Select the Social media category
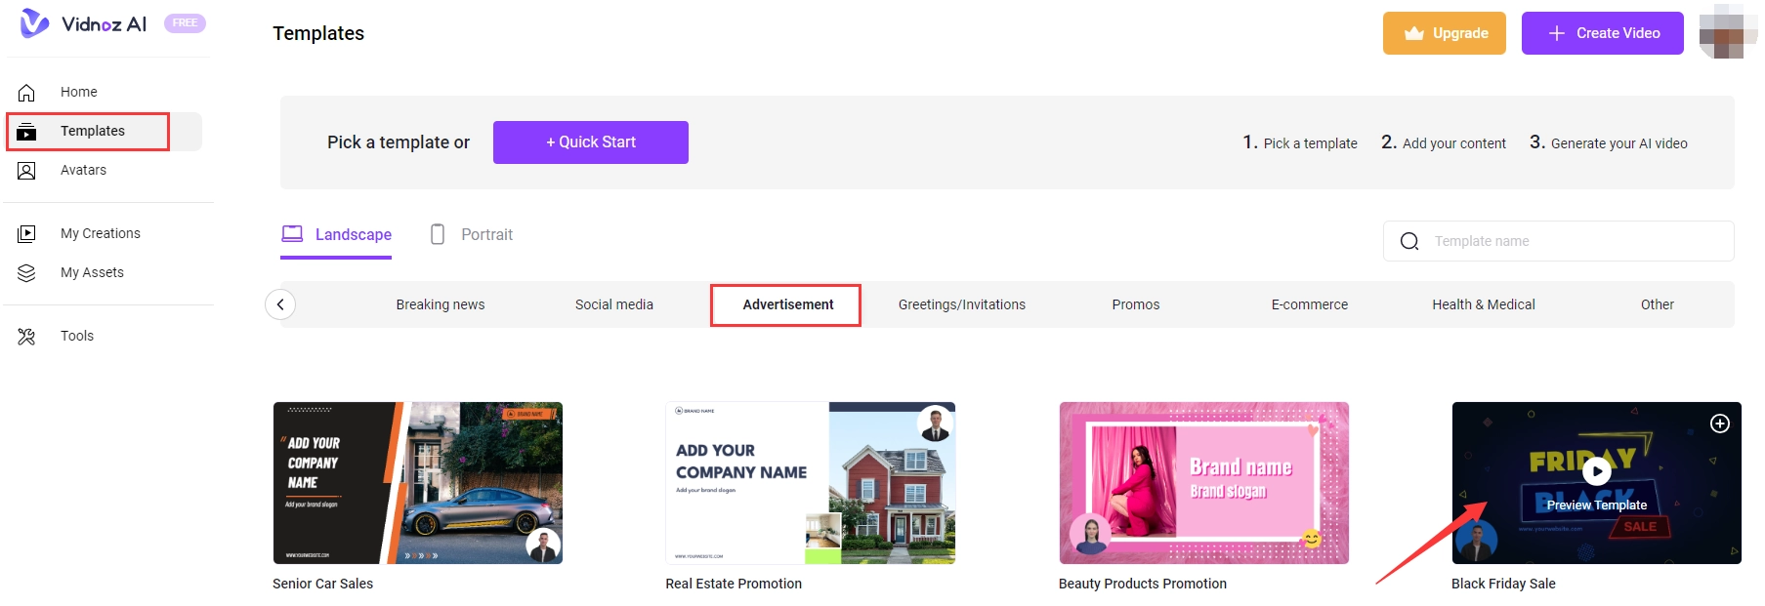 613,304
